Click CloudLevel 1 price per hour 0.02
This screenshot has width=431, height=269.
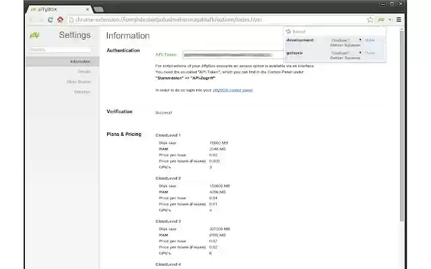coord(213,155)
